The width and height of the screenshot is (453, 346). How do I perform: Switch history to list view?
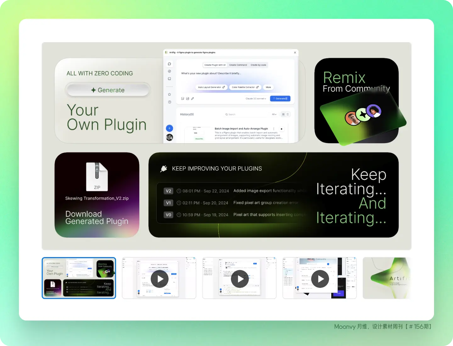click(288, 114)
